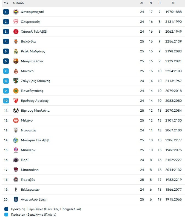Click the rank 7 position badge

pos(6,71)
